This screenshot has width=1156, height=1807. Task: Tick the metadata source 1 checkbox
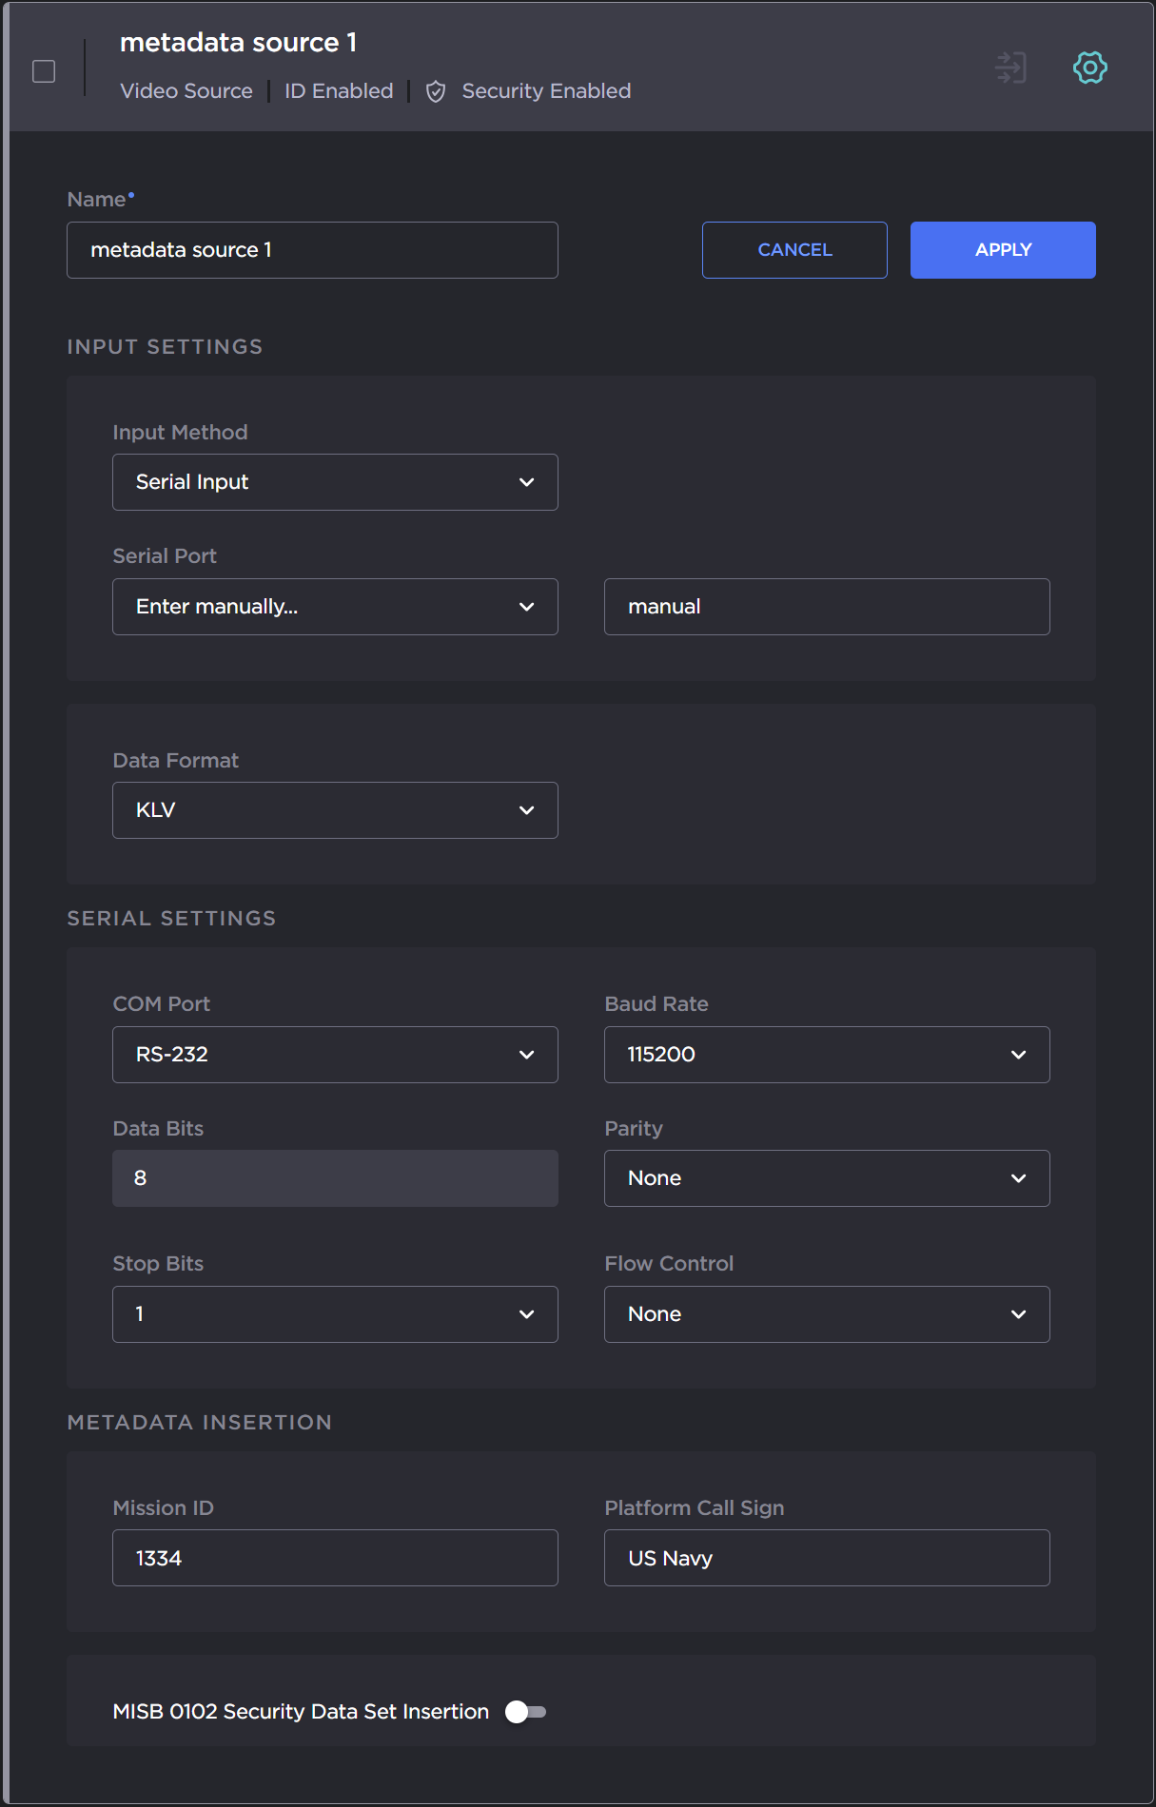44,71
